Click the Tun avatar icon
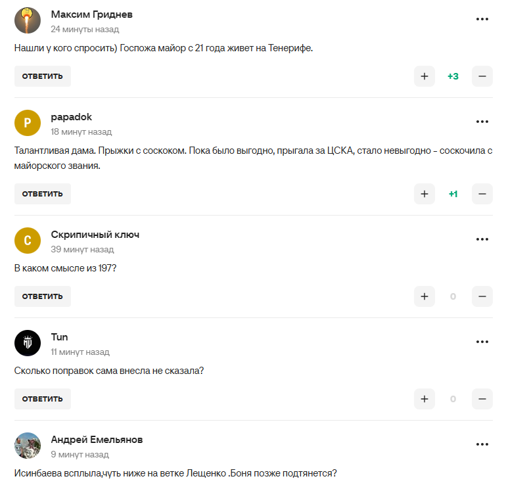 point(27,342)
